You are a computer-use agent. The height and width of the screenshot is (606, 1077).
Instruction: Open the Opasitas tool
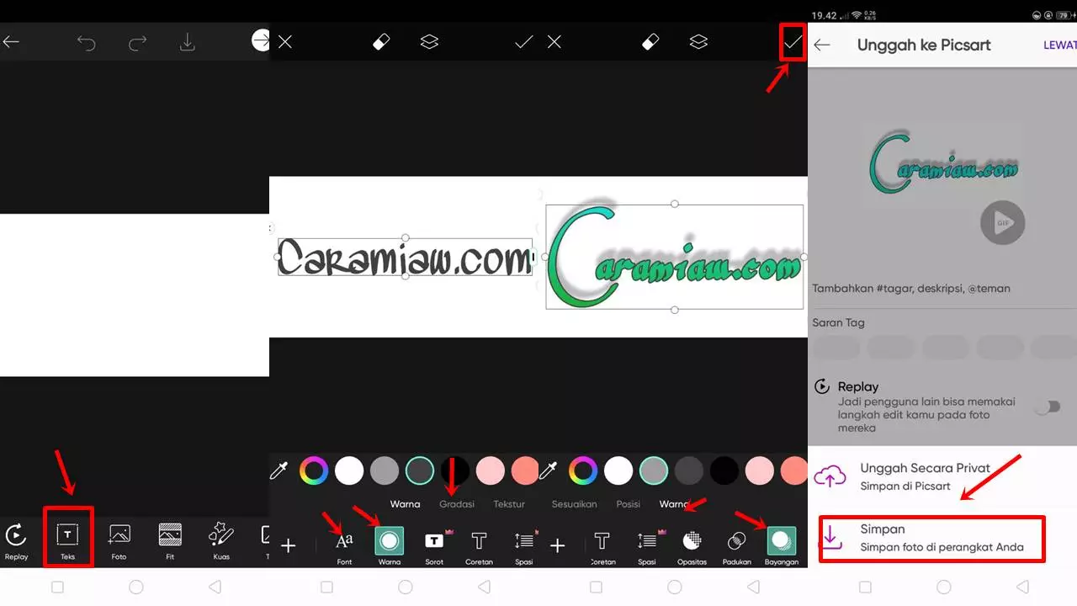point(692,546)
